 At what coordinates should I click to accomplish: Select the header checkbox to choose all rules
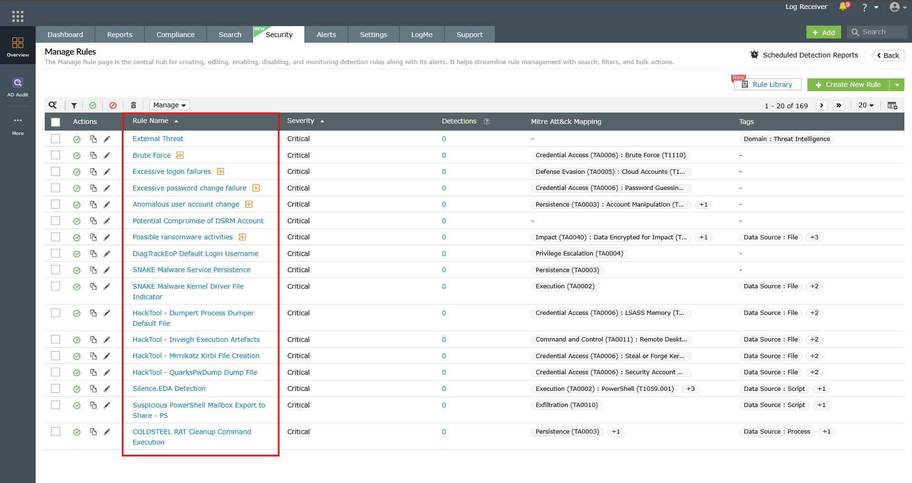coord(55,122)
